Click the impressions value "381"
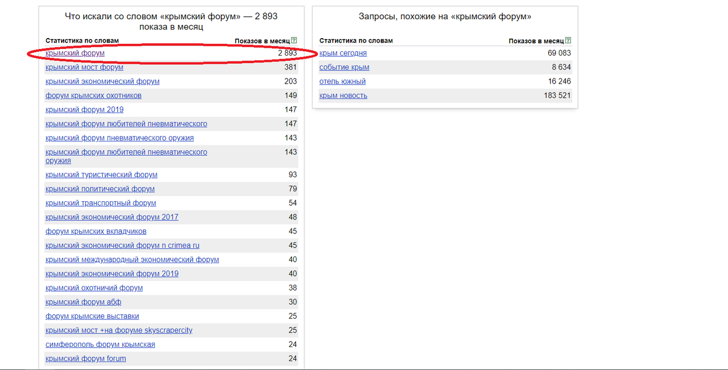The height and width of the screenshot is (370, 728). 291,67
